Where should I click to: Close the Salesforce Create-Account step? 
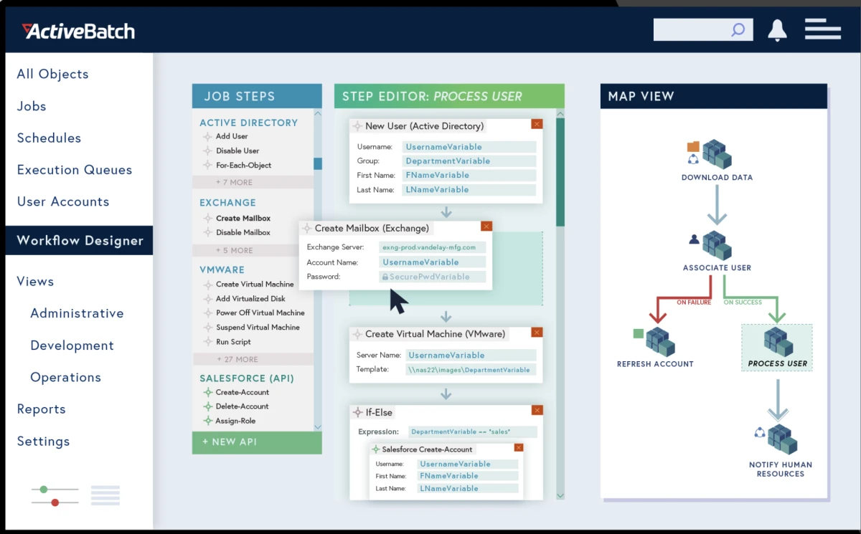(x=518, y=448)
